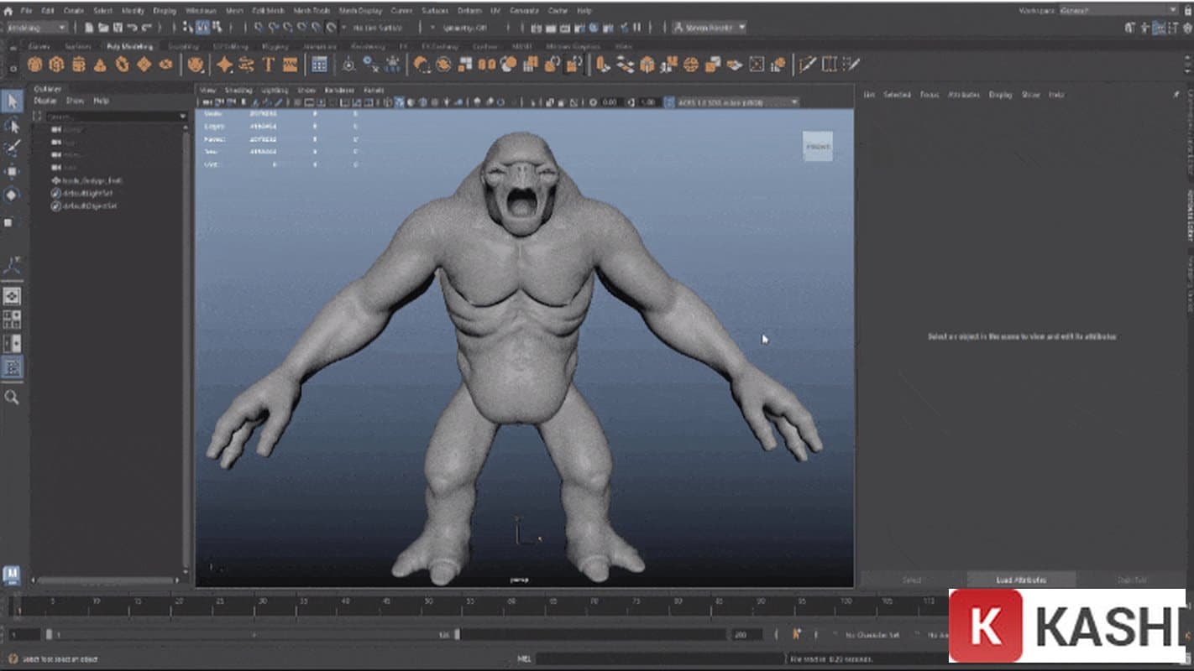
Task: Expand the Outliner search field dropdown arrow
Action: (182, 116)
